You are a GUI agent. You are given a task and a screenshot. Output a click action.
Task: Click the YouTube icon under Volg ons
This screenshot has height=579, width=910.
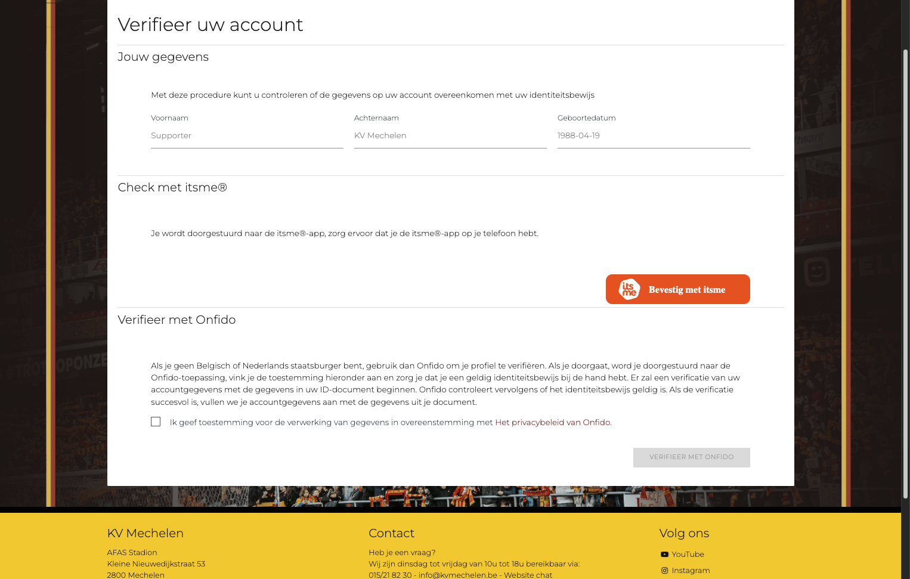[x=664, y=555]
